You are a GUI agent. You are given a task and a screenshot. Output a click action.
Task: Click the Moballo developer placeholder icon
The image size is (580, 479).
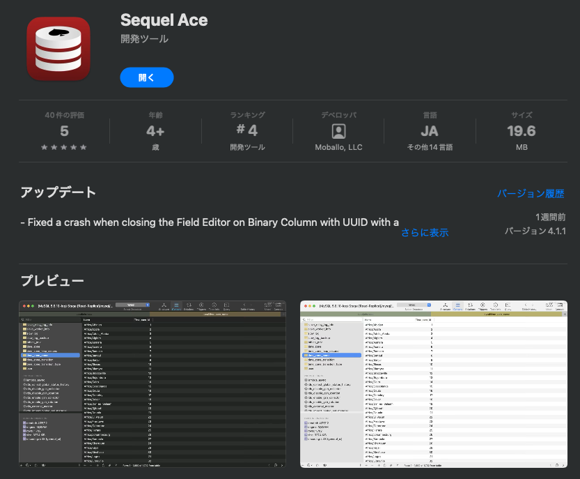click(x=338, y=131)
